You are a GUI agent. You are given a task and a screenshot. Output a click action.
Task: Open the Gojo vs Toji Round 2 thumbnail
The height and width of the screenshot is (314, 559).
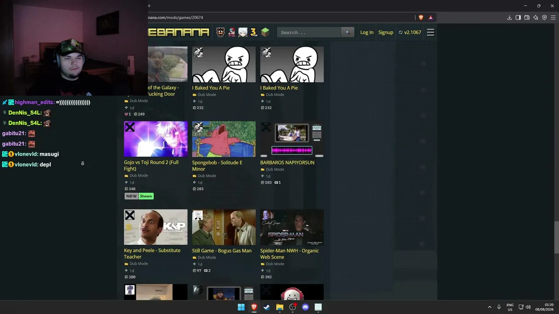tap(156, 139)
